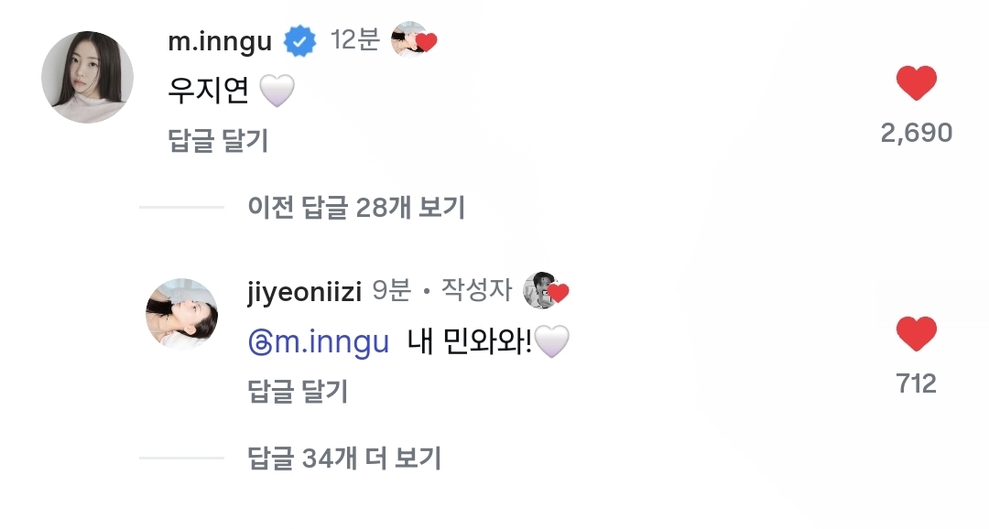Click the white heart emoji after 우지연
The height and width of the screenshot is (529, 989).
[277, 91]
